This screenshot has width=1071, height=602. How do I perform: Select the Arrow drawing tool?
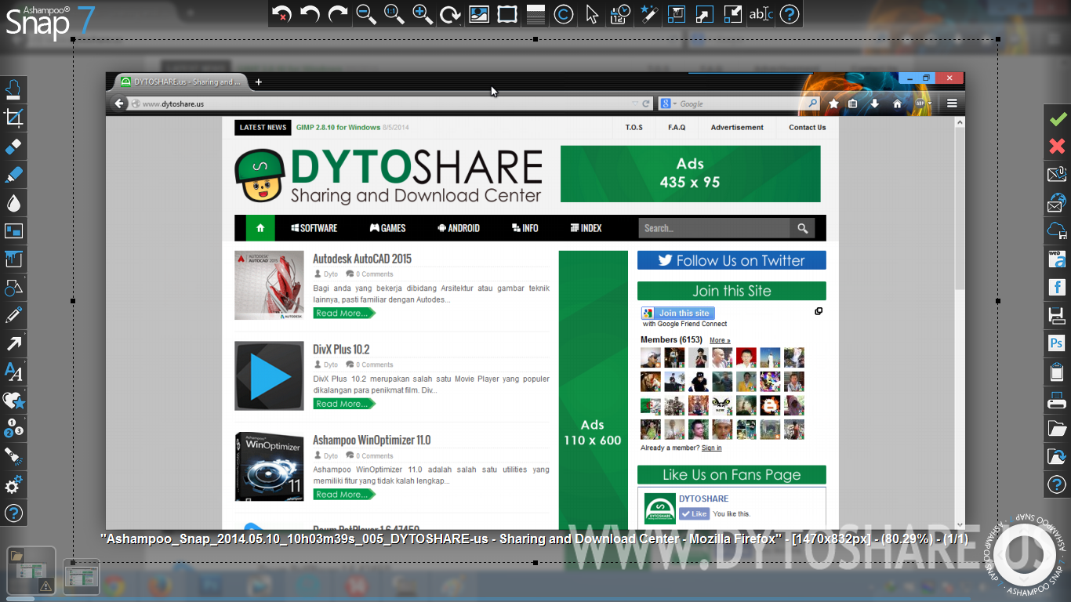click(x=13, y=344)
